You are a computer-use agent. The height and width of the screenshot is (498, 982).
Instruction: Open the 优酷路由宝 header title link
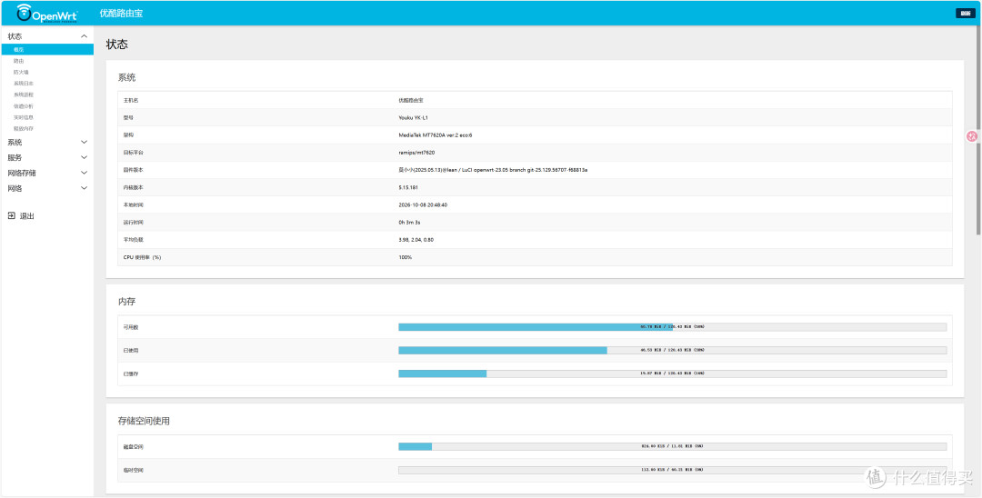tap(121, 13)
